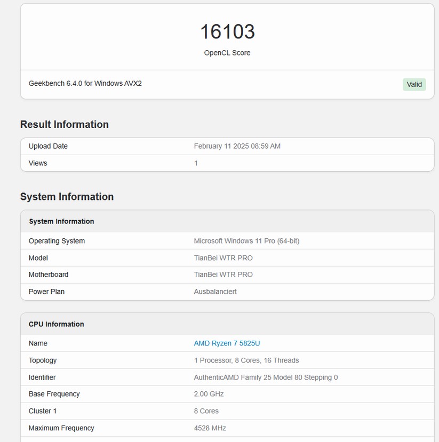The width and height of the screenshot is (439, 442).
Task: Click the 16103 OpenCL score number
Action: [227, 32]
